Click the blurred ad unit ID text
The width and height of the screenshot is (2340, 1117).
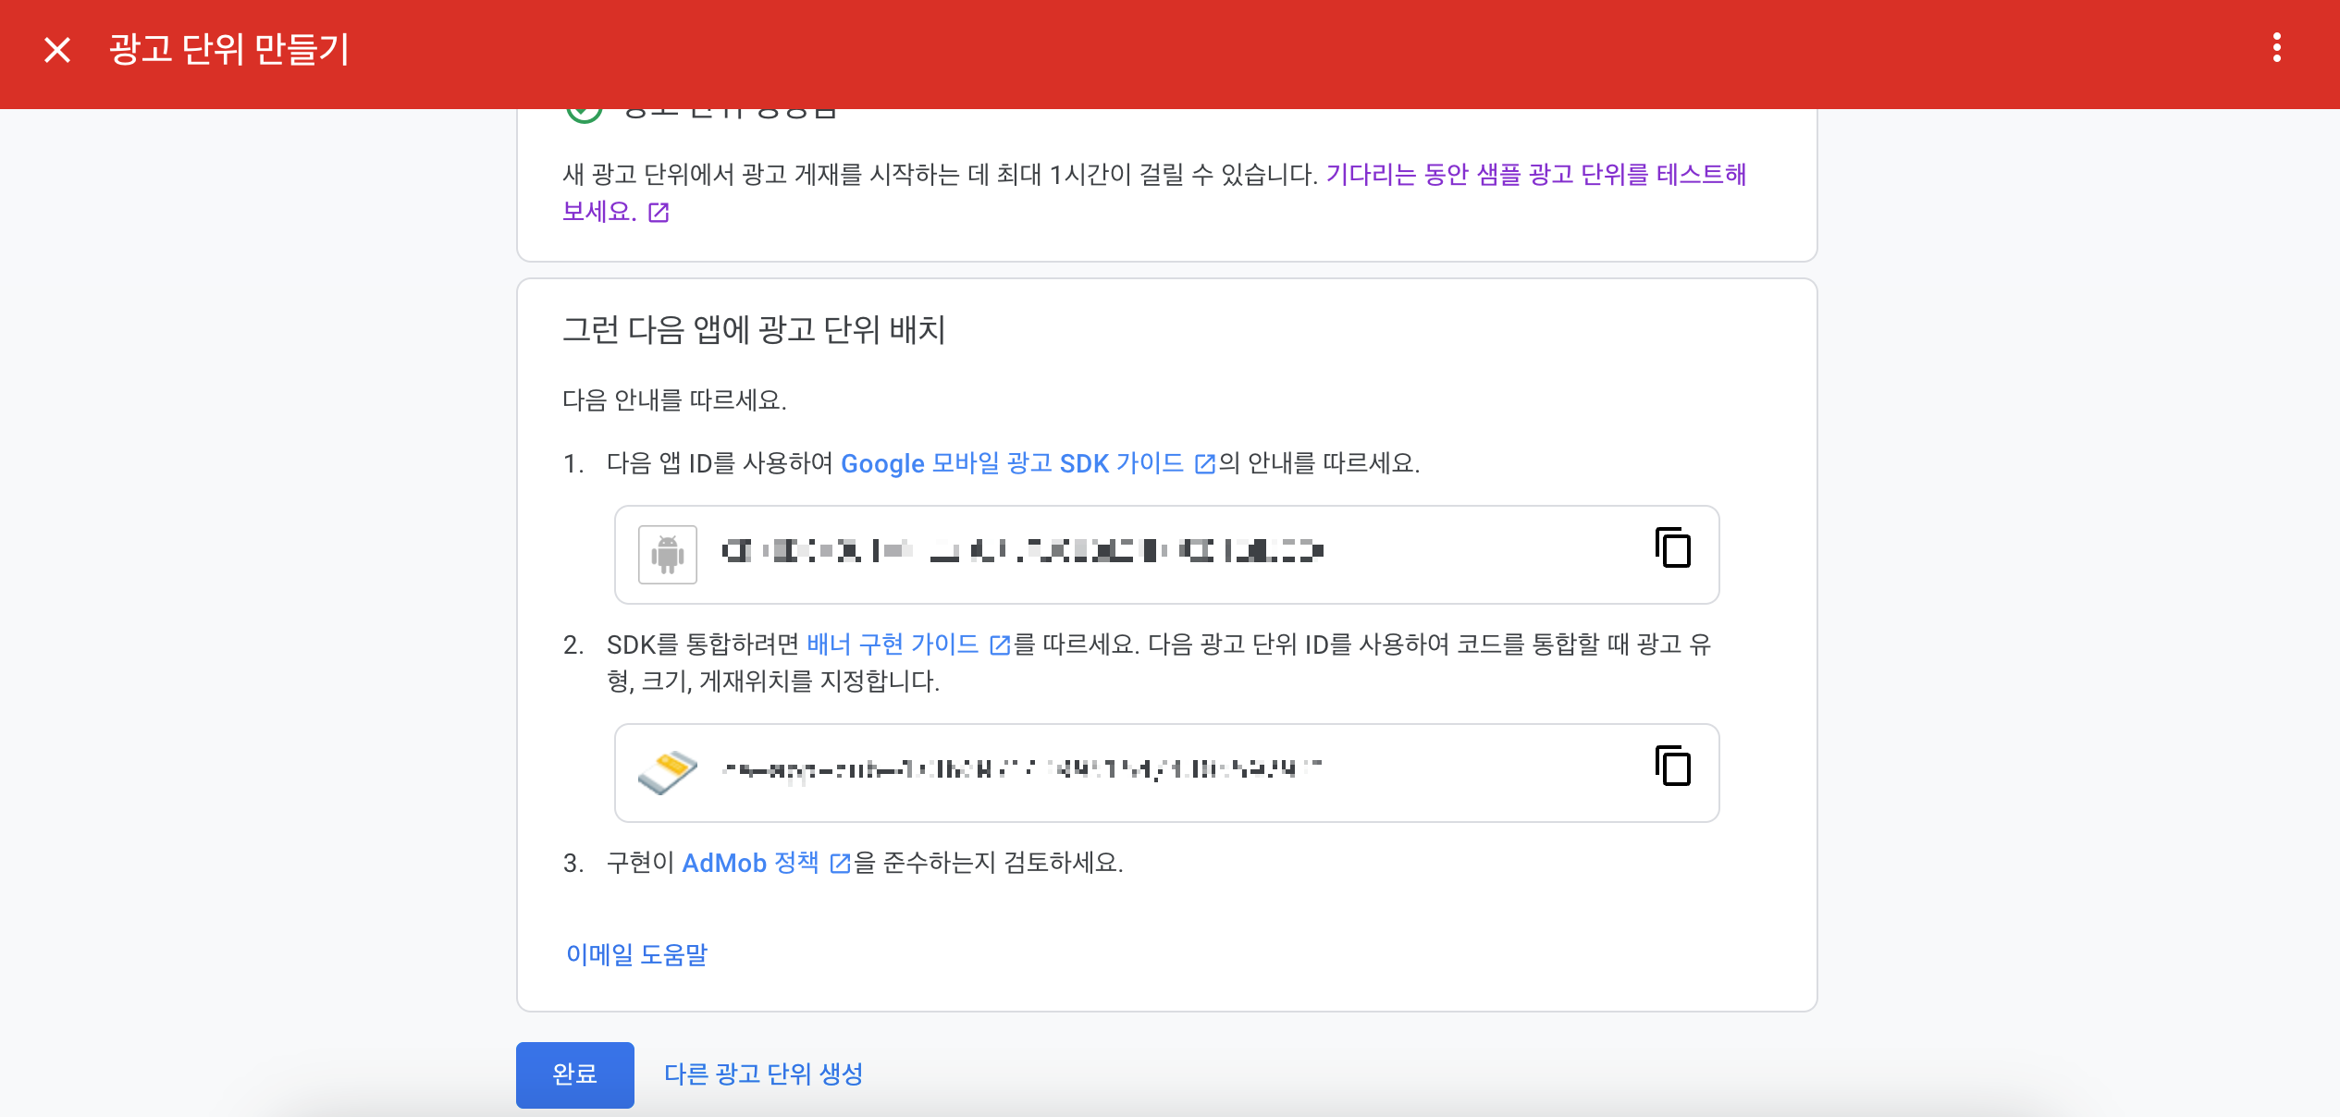tap(1022, 769)
